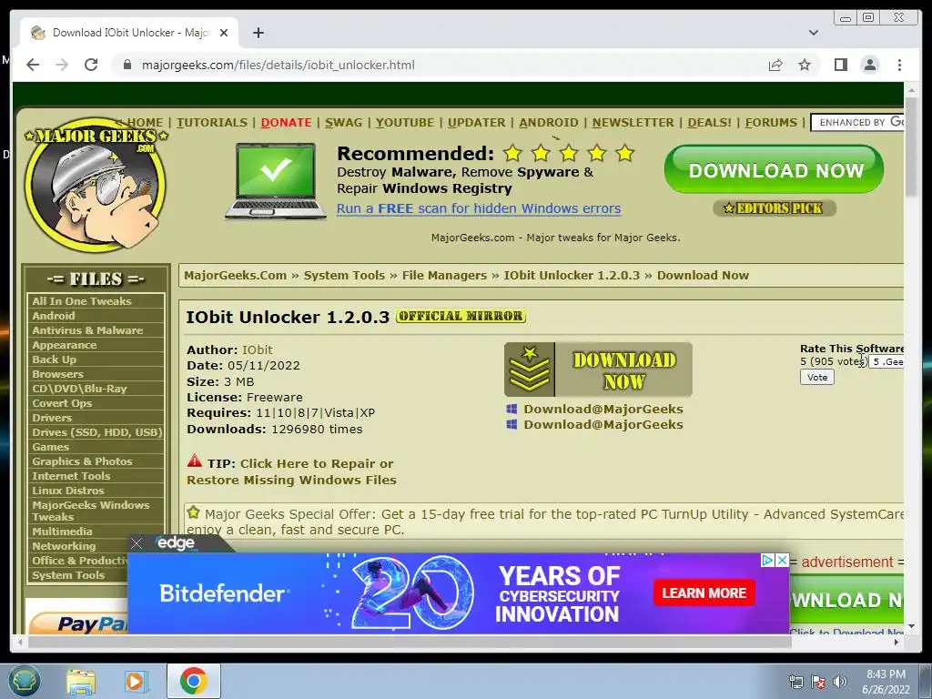Viewport: 932px width, 699px height.
Task: Click the browser forward arrow
Action: click(x=62, y=65)
